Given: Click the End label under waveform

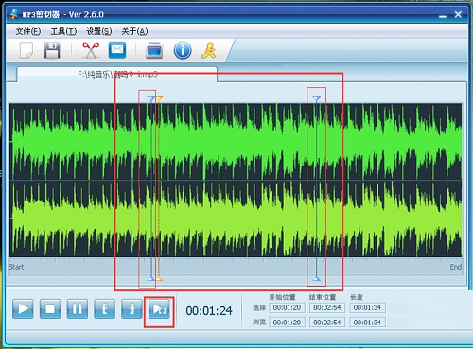Looking at the screenshot, I should point(456,267).
